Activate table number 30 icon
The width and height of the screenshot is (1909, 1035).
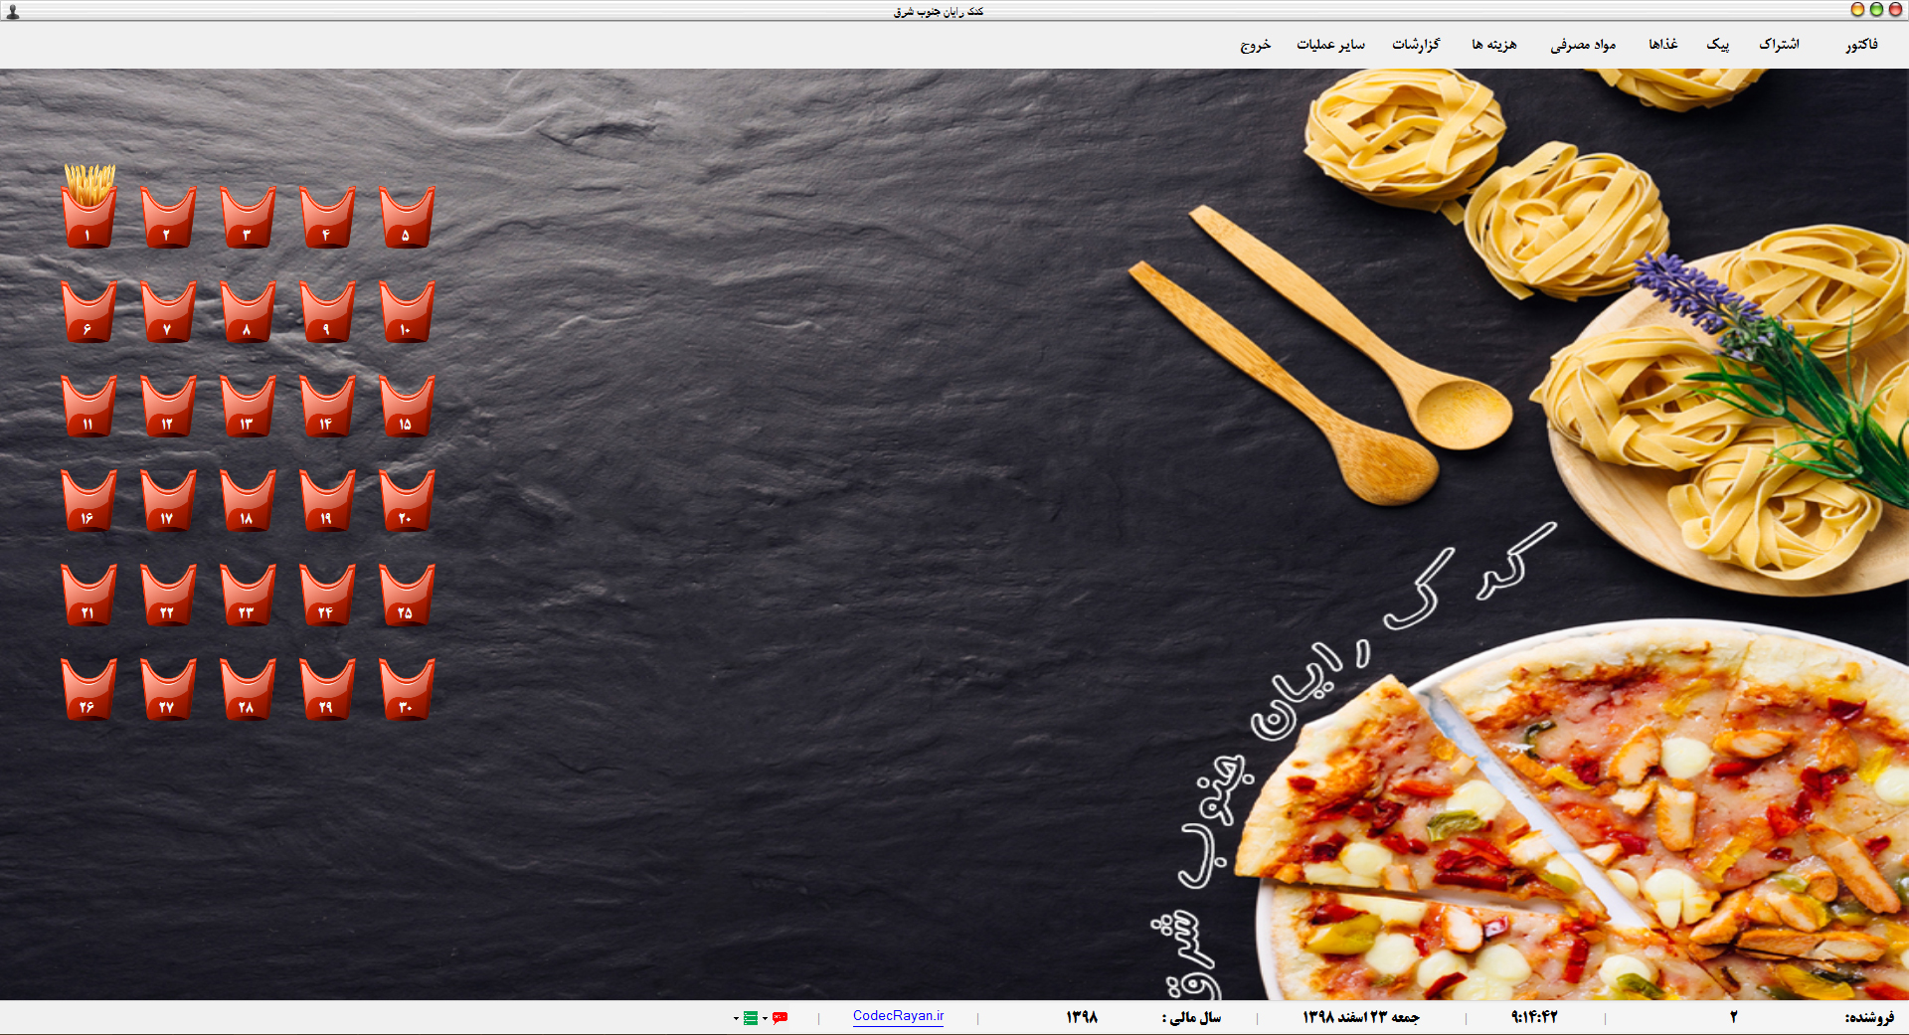click(407, 689)
